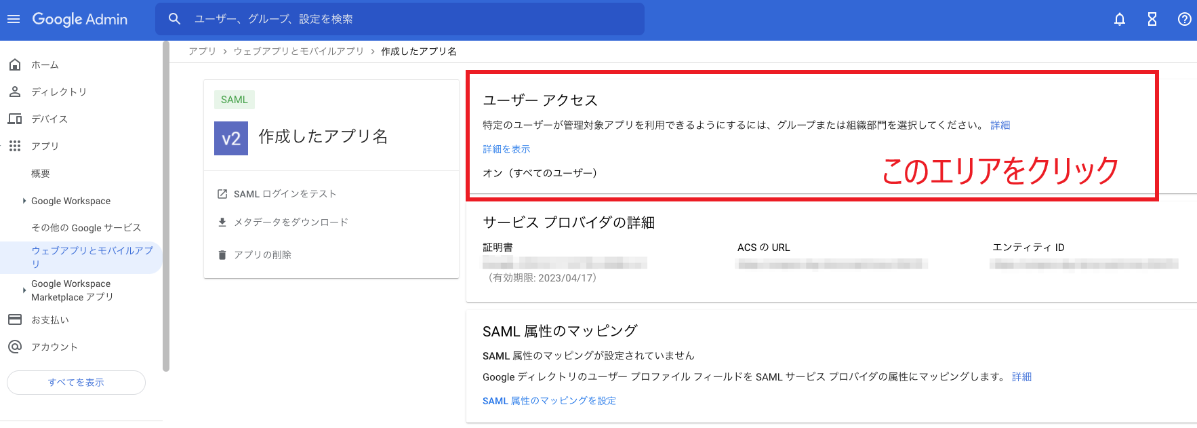1197x428 pixels.
Task: Open the hourglass tasks icon
Action: [x=1152, y=19]
